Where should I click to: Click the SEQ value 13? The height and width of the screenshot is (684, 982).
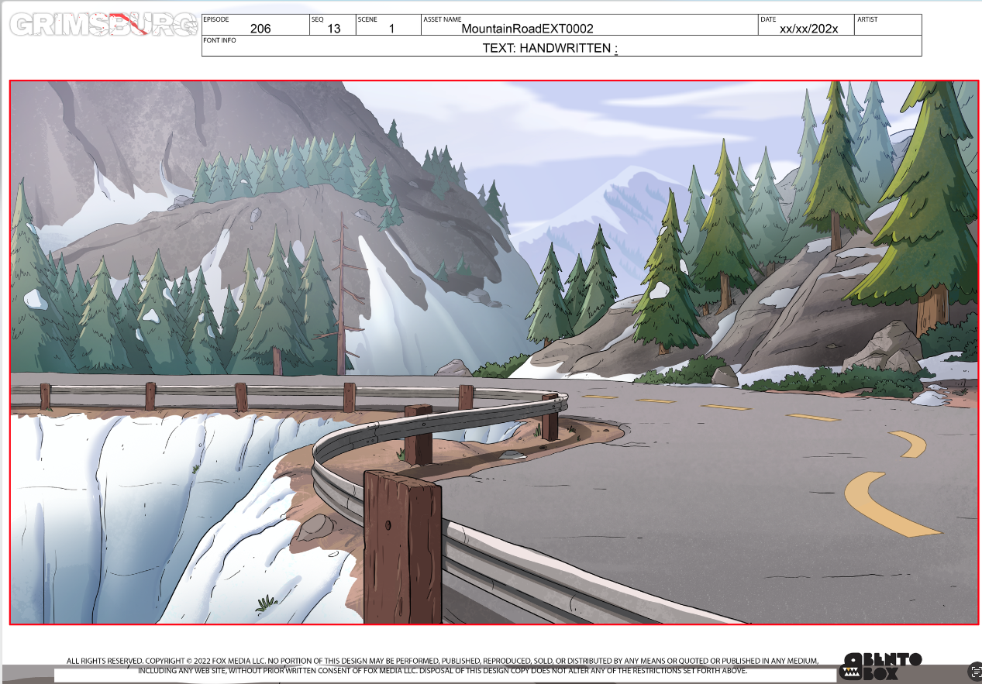334,29
